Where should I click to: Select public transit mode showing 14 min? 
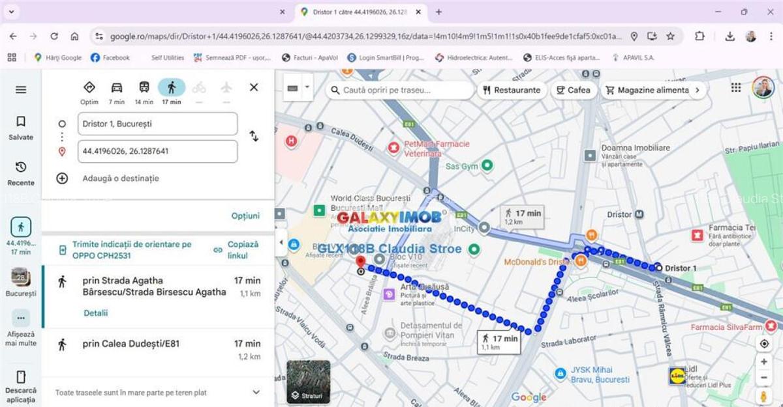pos(144,92)
